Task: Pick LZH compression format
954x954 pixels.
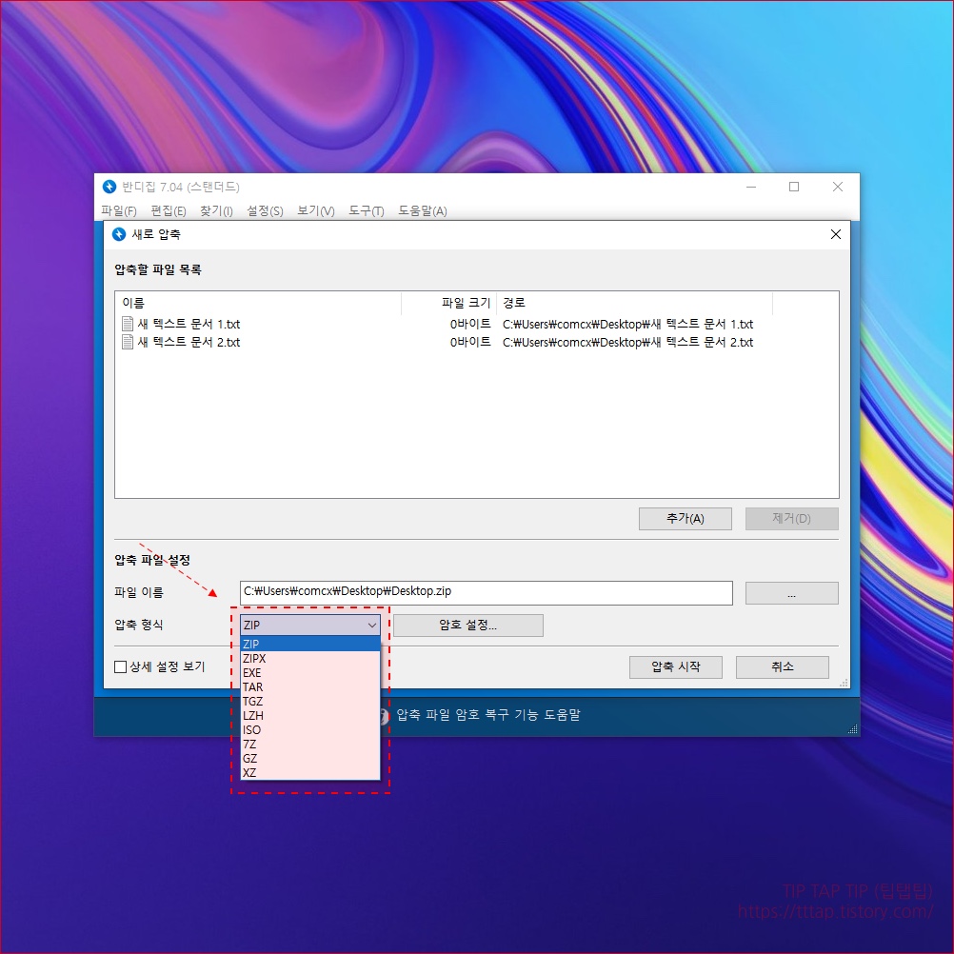Action: tap(310, 716)
